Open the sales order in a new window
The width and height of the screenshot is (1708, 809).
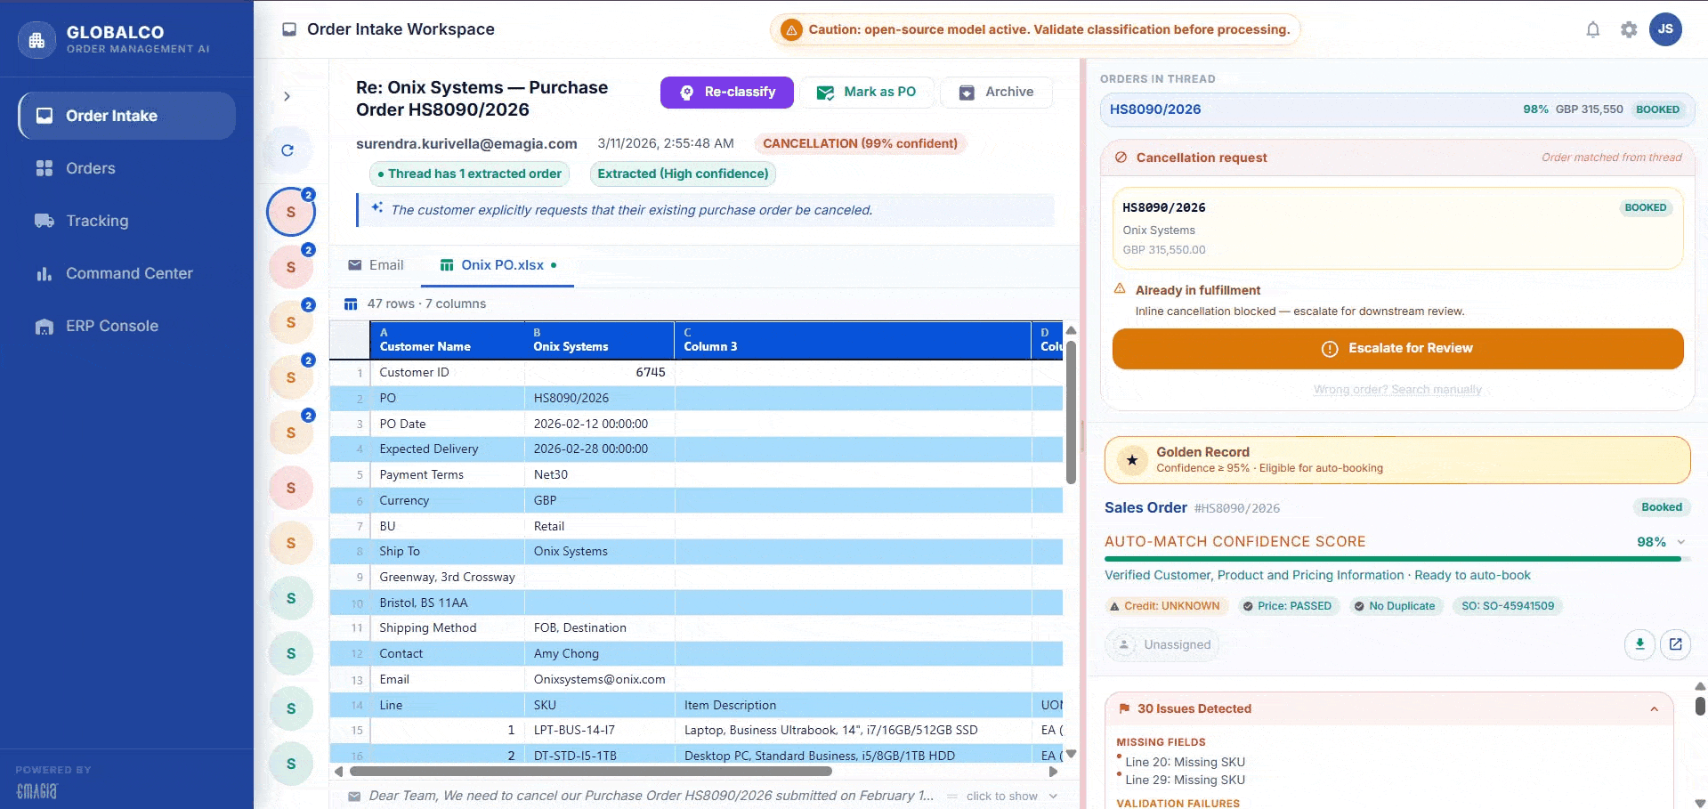tap(1674, 644)
